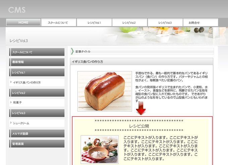The height and width of the screenshot is (165, 228).
Task: Open the HOME navigation tab
Action: (x=23, y=22)
